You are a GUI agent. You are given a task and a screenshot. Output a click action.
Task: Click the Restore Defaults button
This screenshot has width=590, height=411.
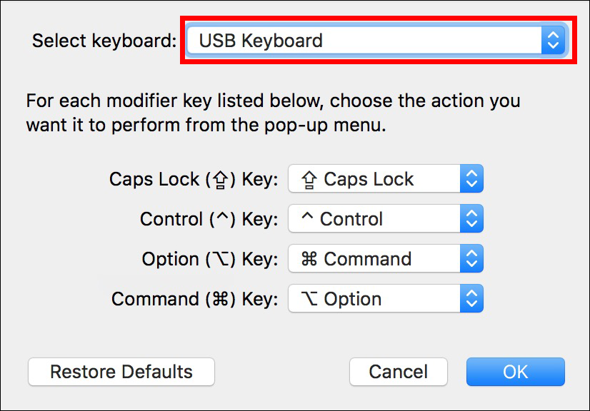121,372
